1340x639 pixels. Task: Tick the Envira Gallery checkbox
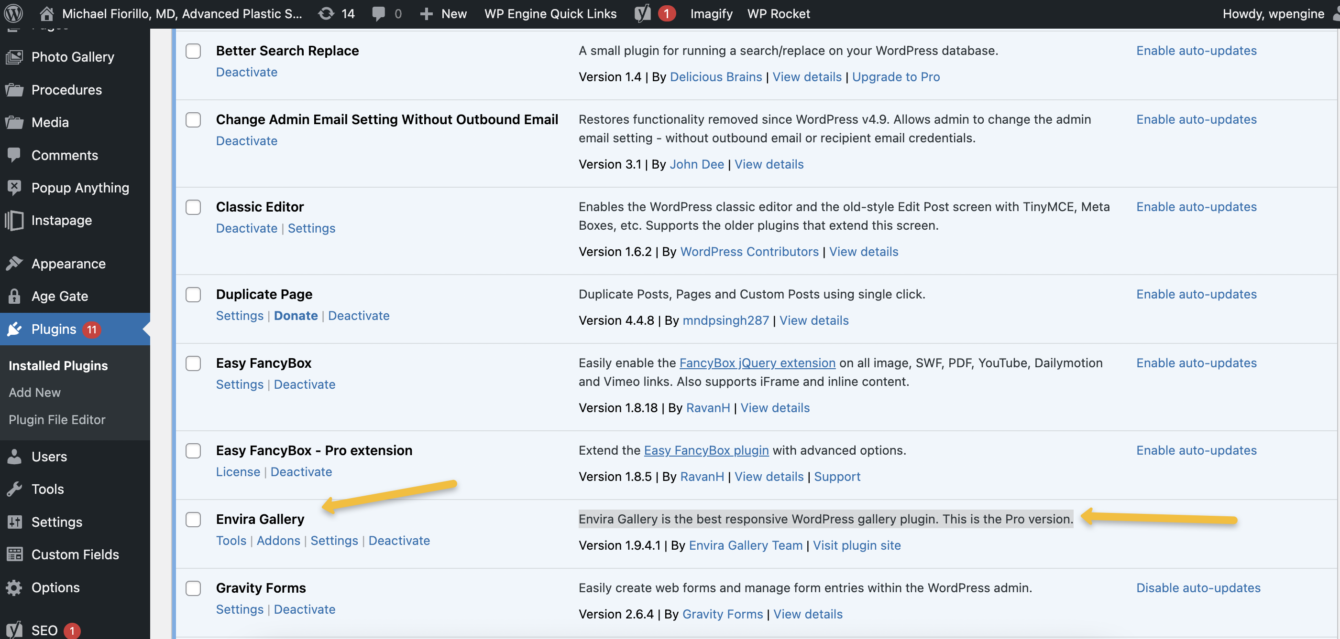pos(193,520)
